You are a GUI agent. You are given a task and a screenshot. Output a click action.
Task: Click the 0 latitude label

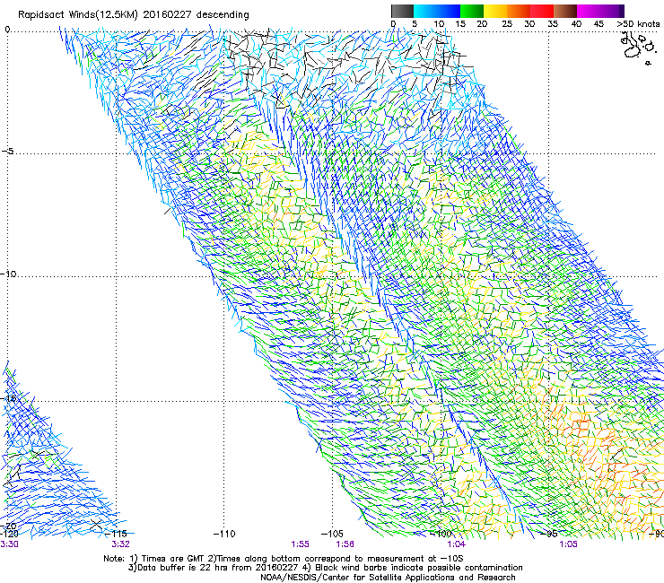(x=7, y=30)
